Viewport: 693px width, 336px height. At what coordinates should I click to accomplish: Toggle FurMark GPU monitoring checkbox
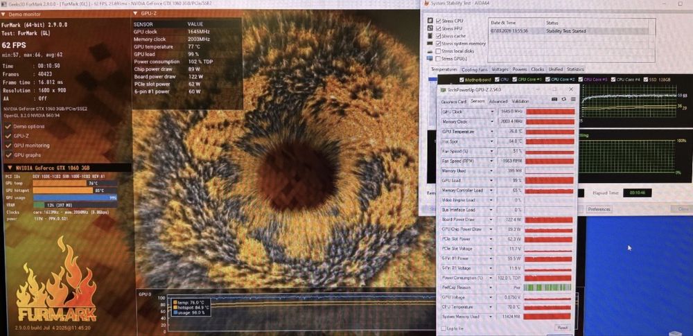[x=8, y=145]
